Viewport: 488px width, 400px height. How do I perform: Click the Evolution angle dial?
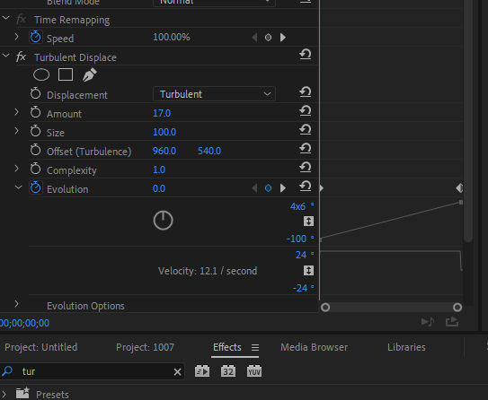tap(163, 221)
